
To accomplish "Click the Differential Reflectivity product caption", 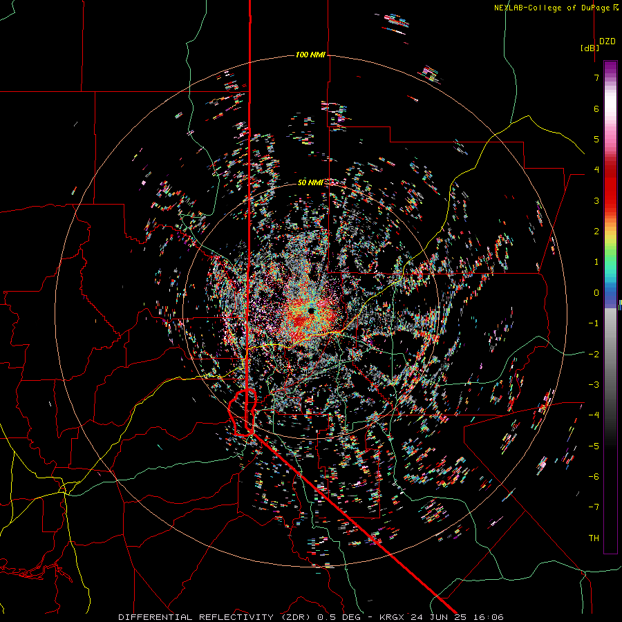I will click(311, 617).
